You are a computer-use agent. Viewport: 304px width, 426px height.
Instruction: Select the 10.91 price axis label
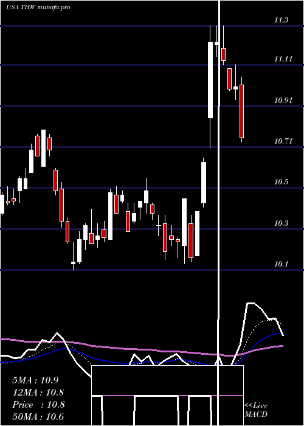[x=283, y=100]
